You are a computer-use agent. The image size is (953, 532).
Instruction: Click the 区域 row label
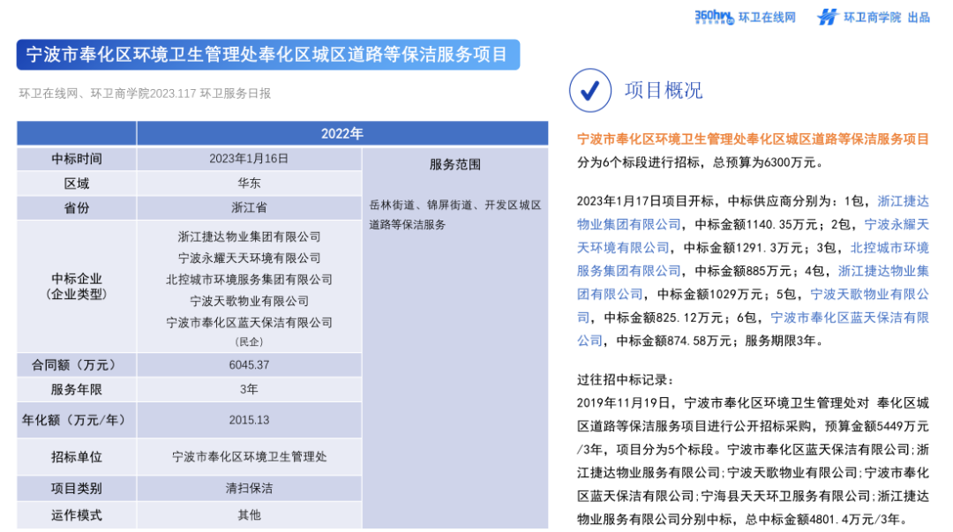pos(77,184)
